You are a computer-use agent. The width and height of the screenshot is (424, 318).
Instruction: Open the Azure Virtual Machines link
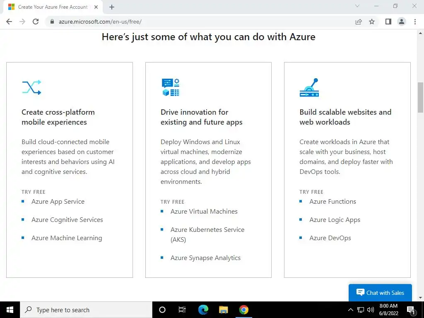coord(204,212)
